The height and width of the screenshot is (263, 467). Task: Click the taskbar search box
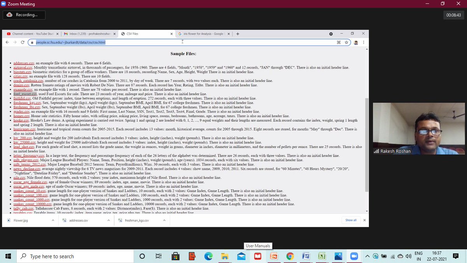[x=75, y=256]
